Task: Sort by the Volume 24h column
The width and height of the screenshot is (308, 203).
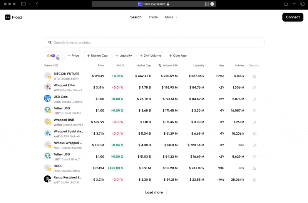Action: point(168,66)
